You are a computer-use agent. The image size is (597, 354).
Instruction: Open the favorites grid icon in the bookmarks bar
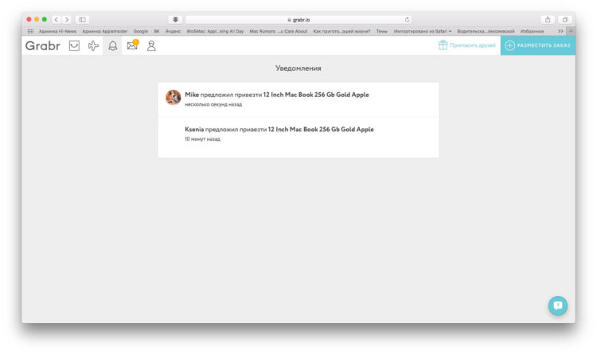tap(30, 31)
